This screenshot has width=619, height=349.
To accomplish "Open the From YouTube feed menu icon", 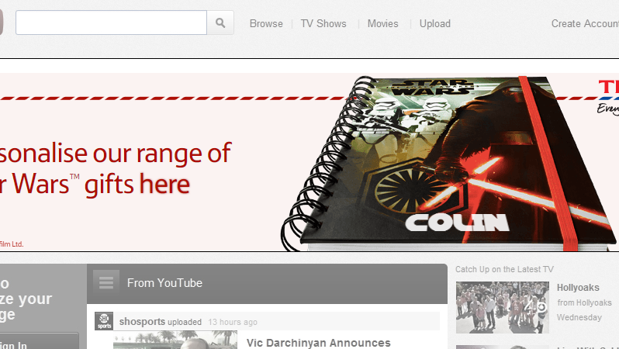I will tap(106, 282).
